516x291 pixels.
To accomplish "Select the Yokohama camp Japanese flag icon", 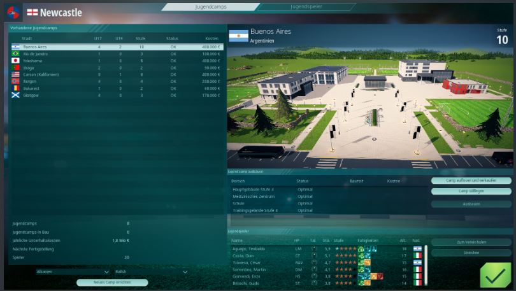I will [16, 60].
